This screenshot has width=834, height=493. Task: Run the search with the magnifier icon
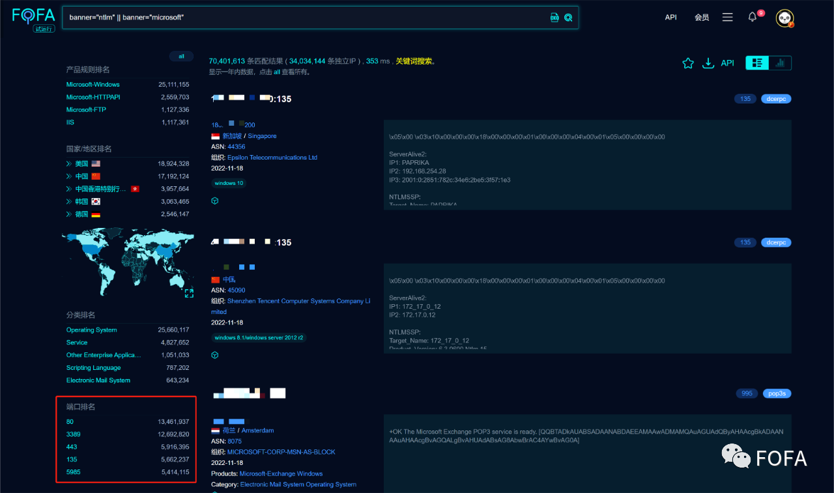click(x=568, y=18)
